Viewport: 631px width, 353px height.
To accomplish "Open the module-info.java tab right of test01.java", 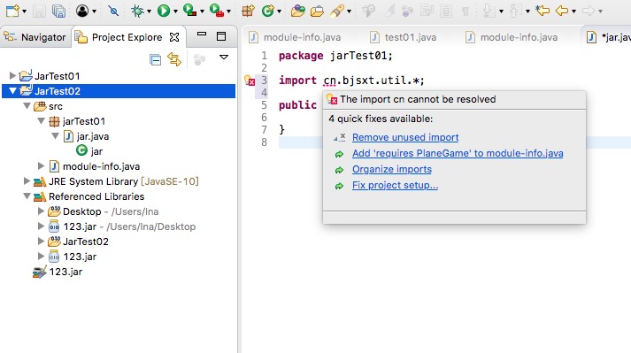I will [512, 37].
